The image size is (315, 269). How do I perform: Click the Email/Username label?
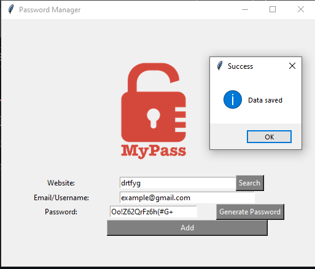pyautogui.click(x=61, y=198)
